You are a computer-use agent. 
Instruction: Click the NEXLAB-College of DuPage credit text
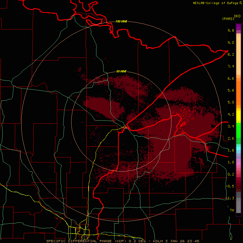215,3
